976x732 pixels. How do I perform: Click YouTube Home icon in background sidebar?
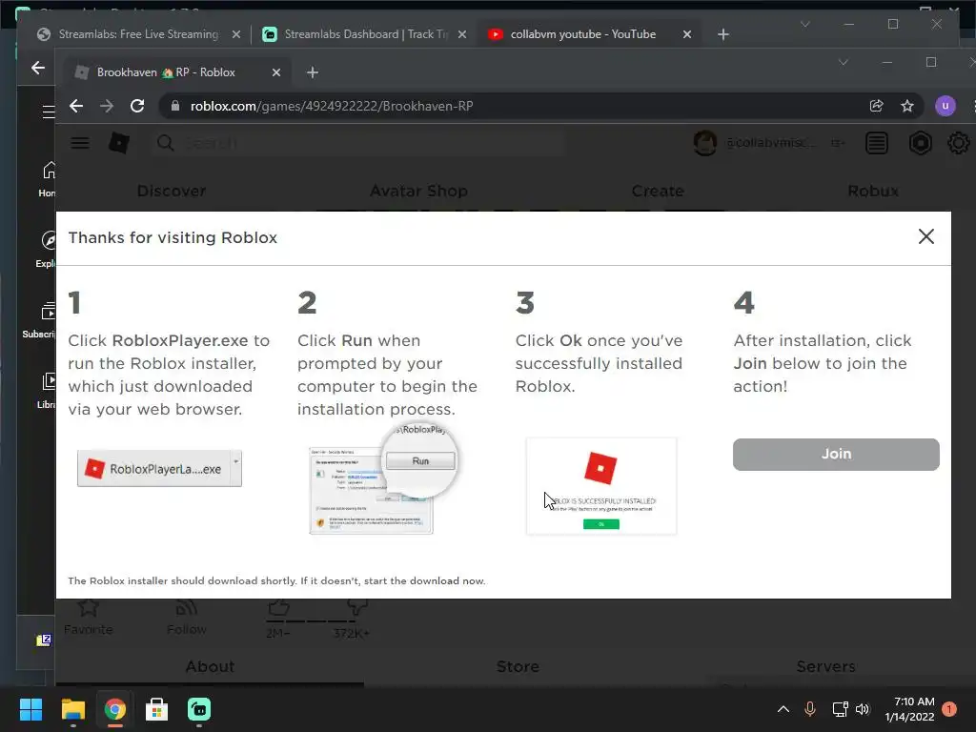pyautogui.click(x=49, y=171)
